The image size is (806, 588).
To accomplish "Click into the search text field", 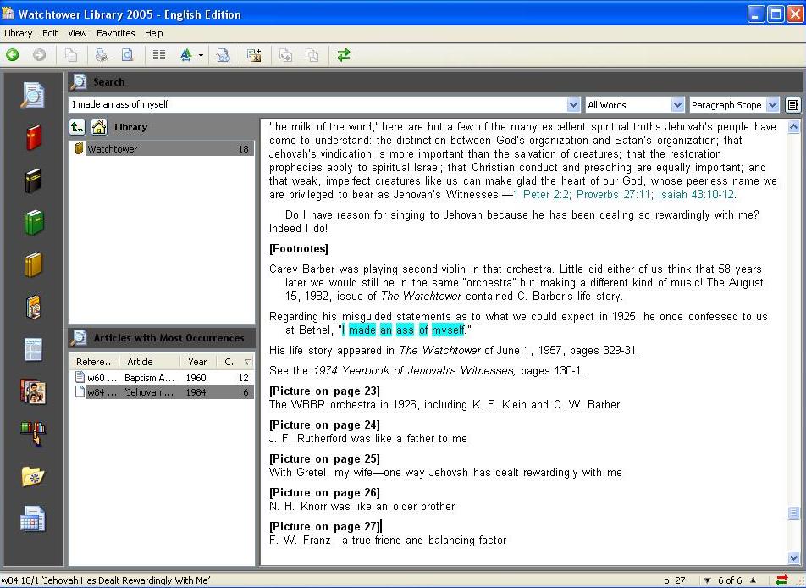I will (x=317, y=104).
